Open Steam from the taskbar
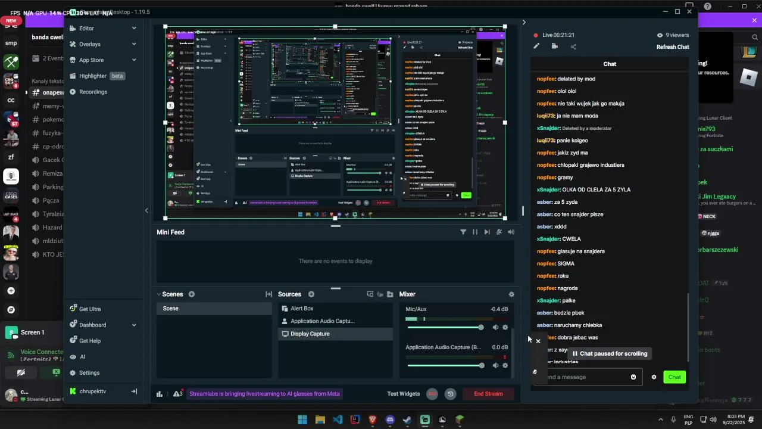This screenshot has width=762, height=429. tap(407, 420)
